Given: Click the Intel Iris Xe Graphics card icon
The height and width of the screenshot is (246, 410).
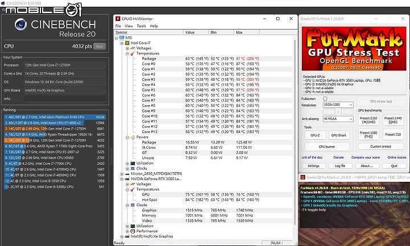Looking at the screenshot, I should point(127,236).
